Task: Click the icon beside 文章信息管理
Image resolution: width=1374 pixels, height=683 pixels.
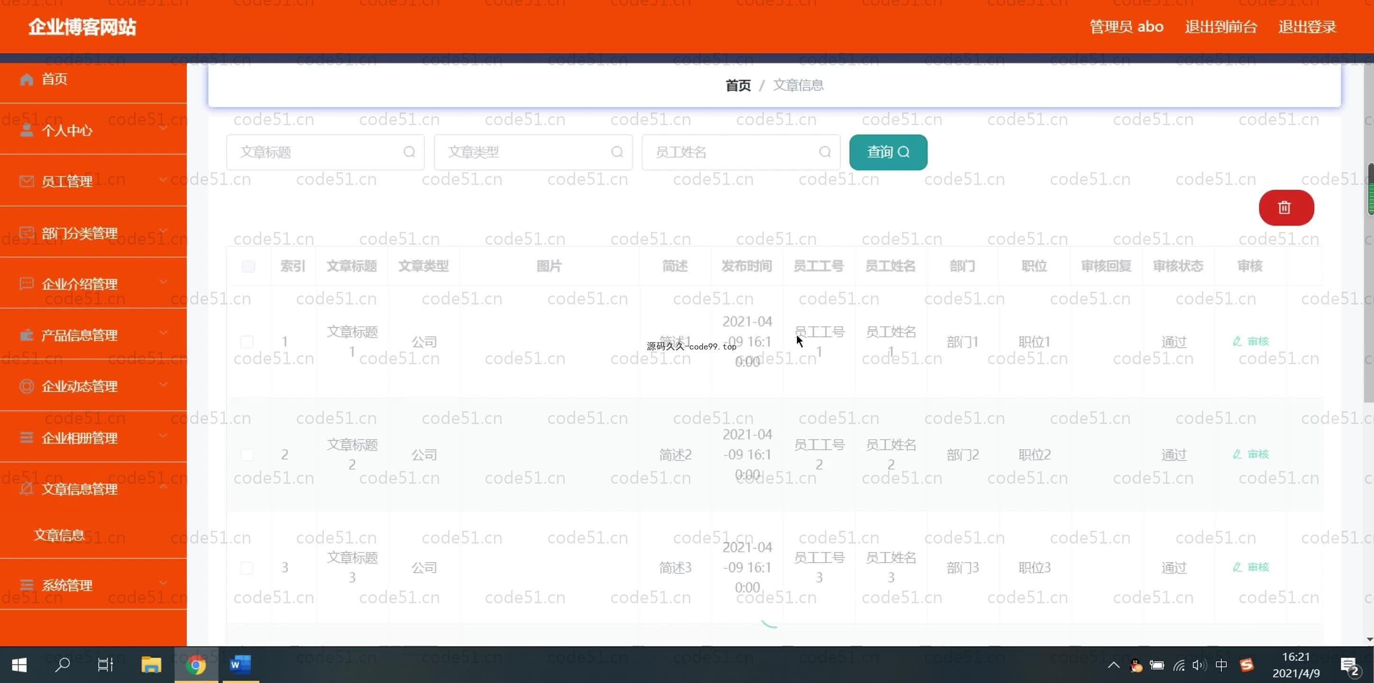Action: [x=26, y=489]
